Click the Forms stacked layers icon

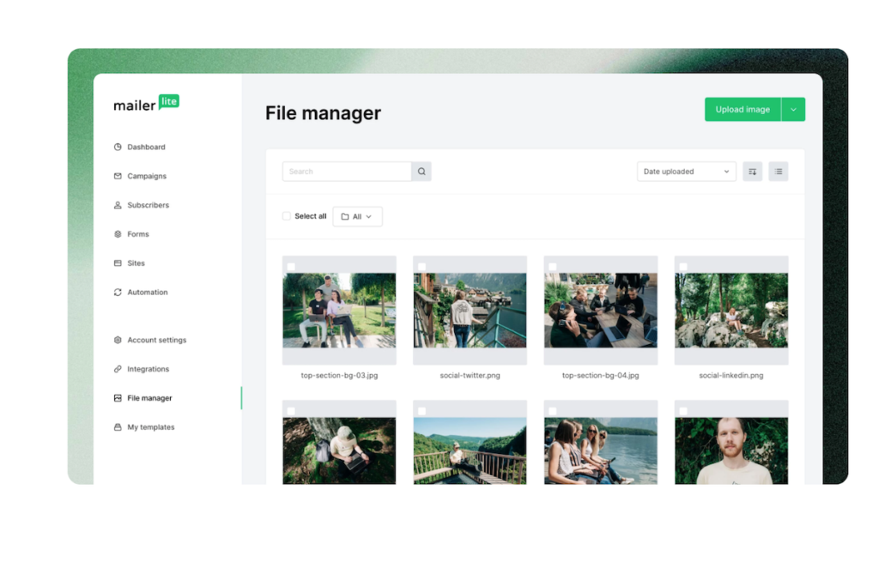point(118,234)
